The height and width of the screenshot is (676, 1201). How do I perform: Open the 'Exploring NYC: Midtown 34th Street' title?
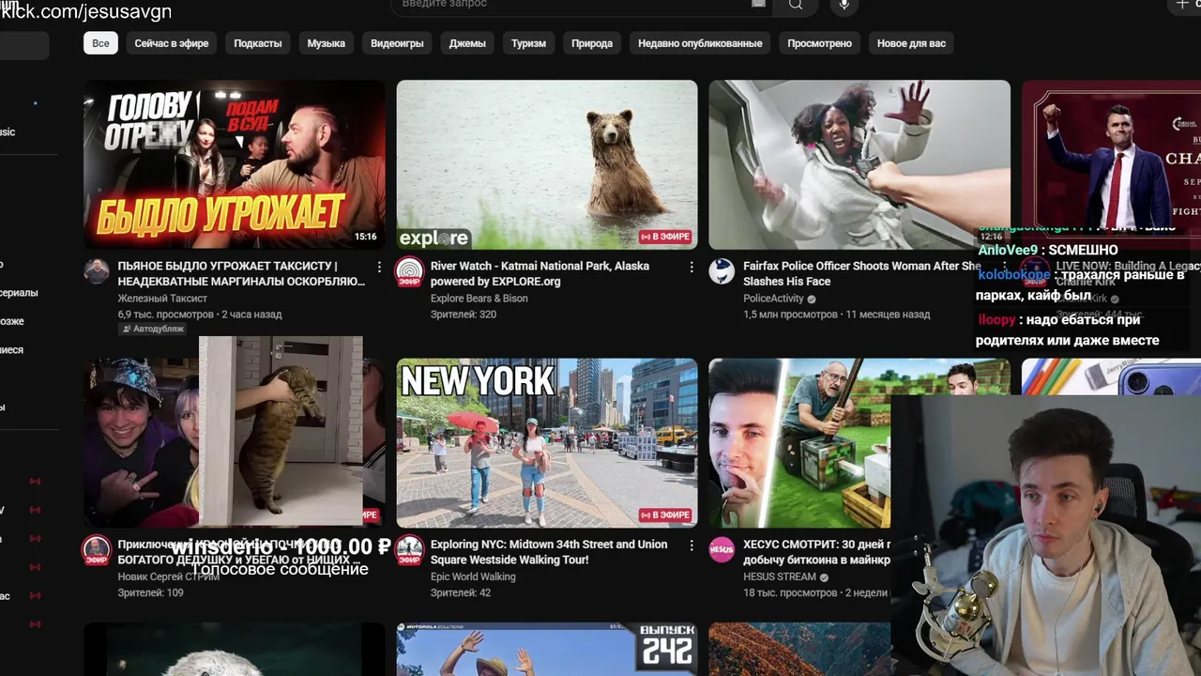(x=549, y=551)
